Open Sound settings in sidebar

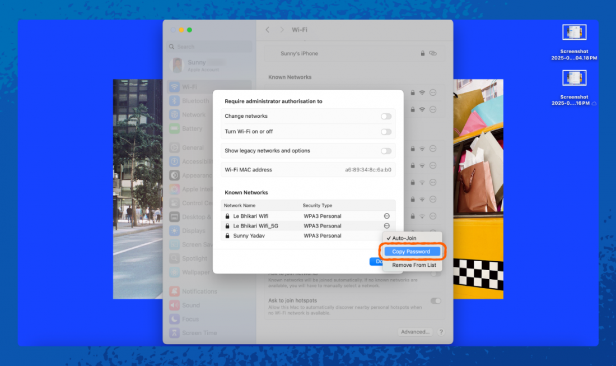click(190, 305)
